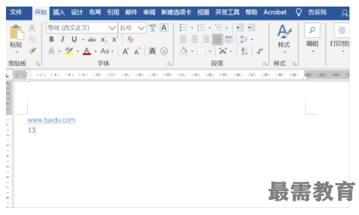Switch to the Review (审阅) tab
Image resolution: width=359 pixels, height=215 pixels.
pos(149,12)
